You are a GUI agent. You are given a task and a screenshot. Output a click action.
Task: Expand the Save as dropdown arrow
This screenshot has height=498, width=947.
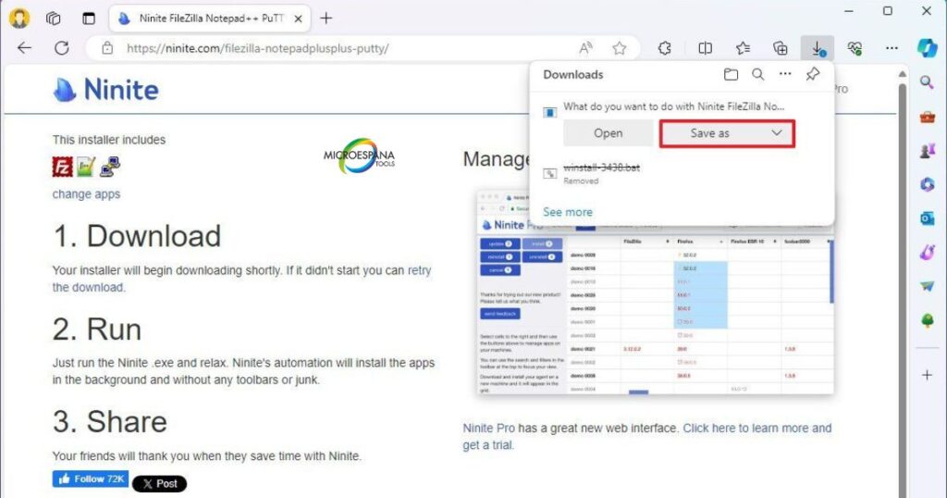777,133
